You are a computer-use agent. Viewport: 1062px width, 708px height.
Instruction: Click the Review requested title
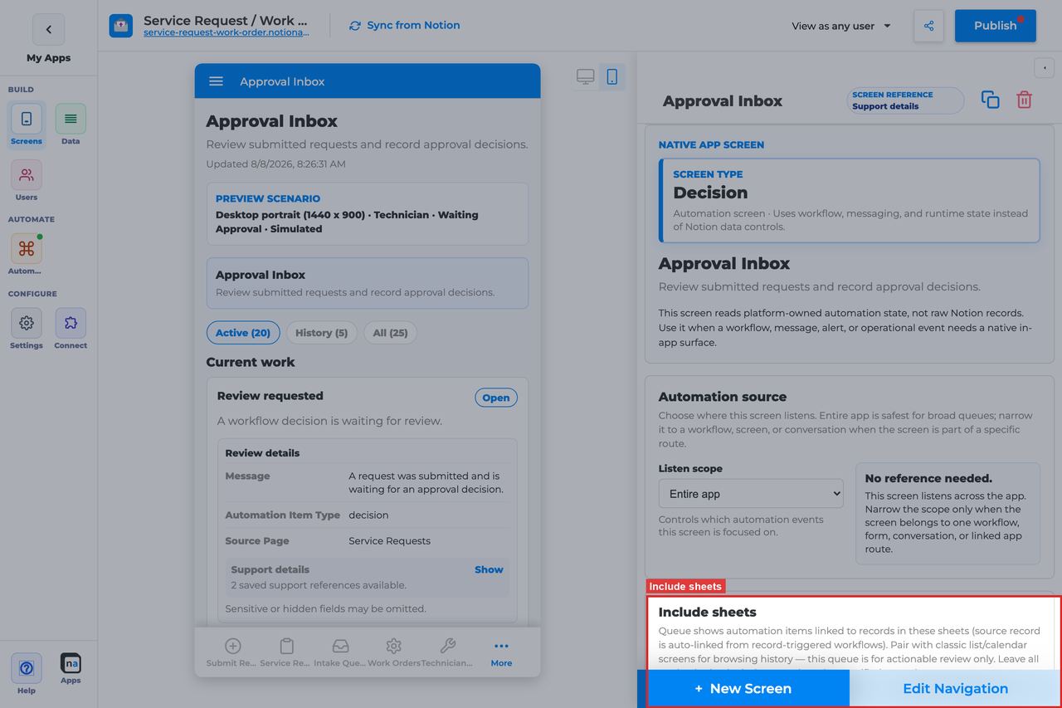coord(270,396)
